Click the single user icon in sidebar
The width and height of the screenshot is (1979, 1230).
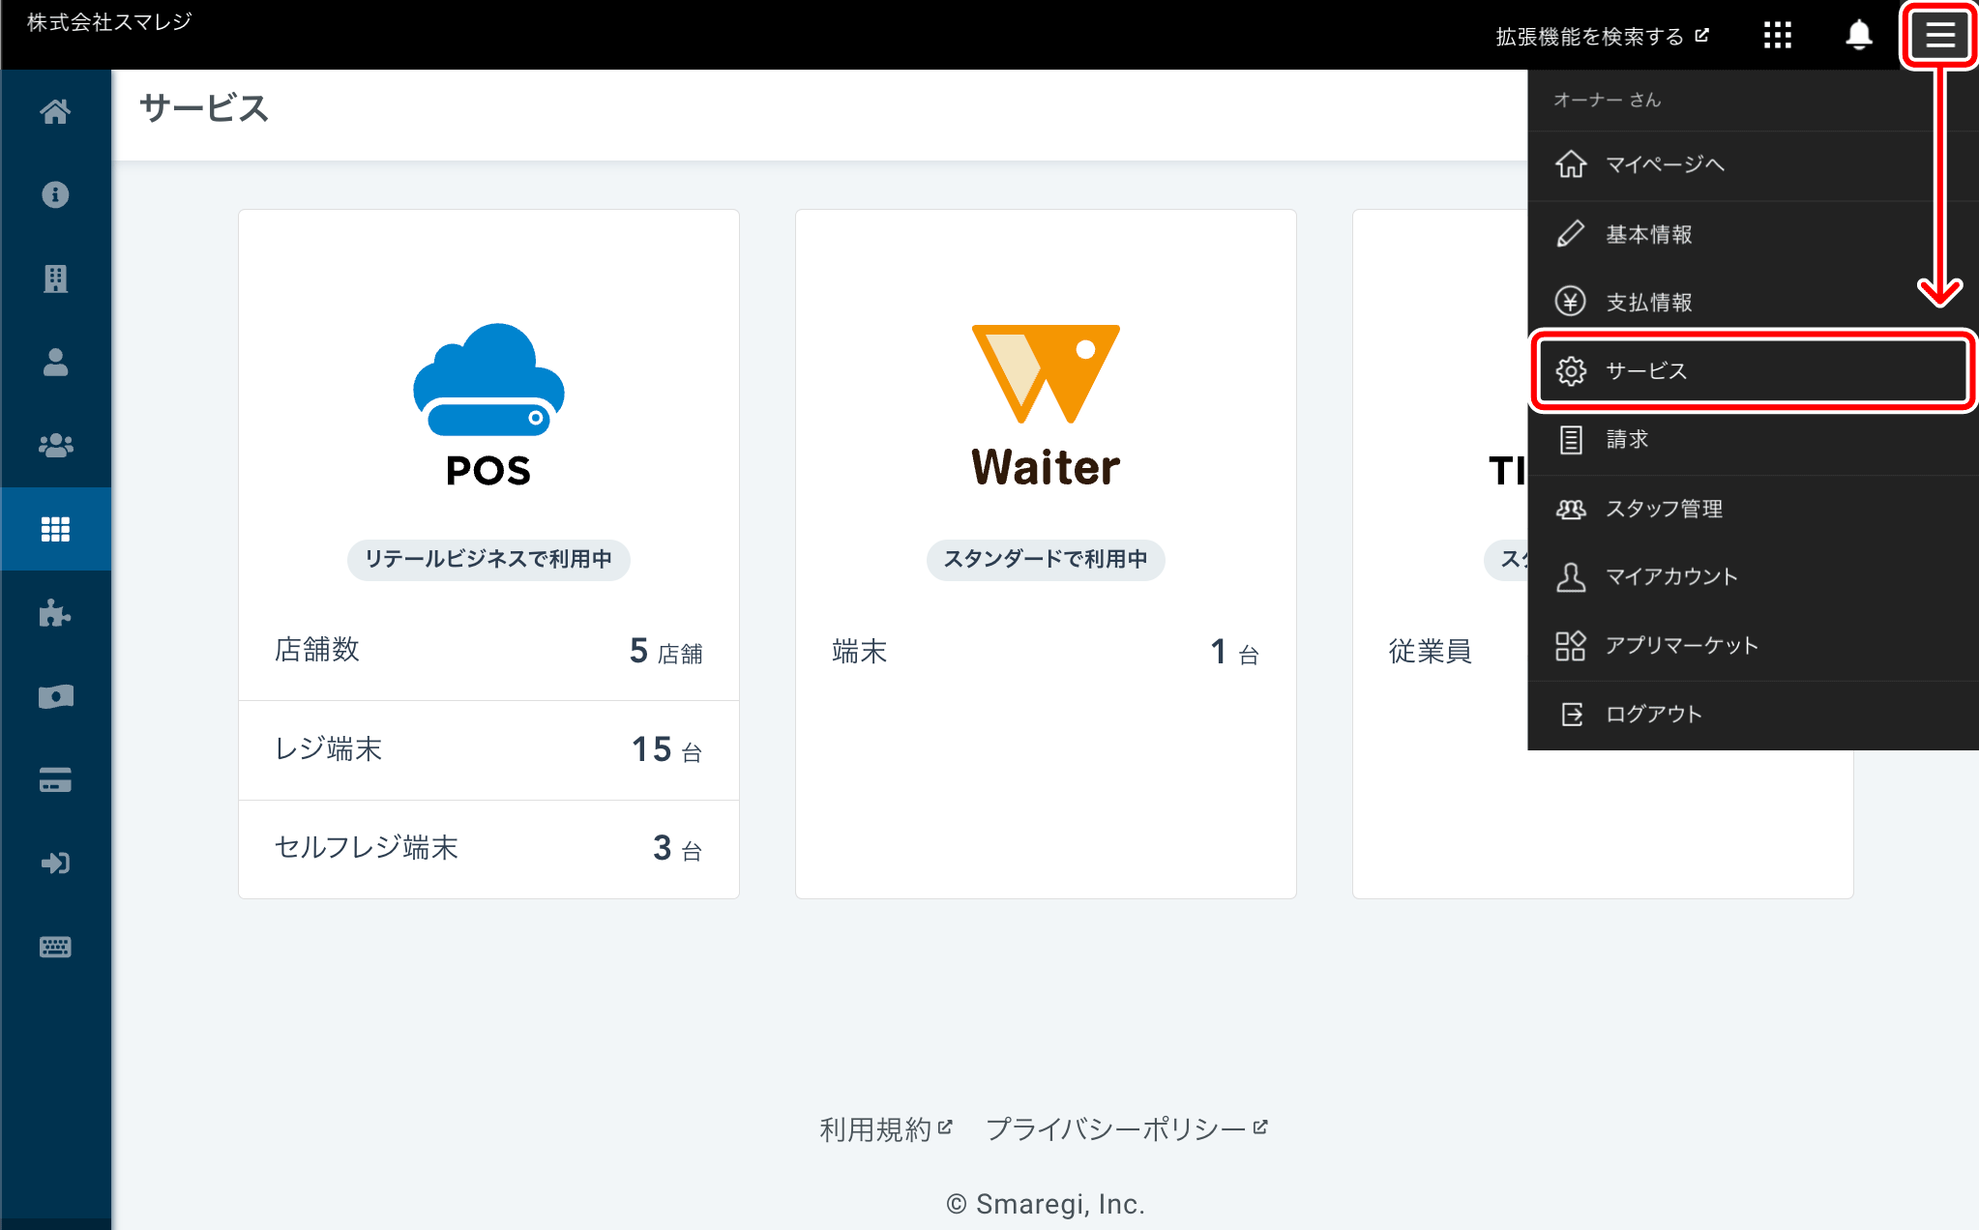coord(55,362)
